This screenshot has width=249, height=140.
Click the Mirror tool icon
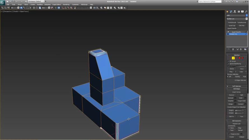[94, 8]
